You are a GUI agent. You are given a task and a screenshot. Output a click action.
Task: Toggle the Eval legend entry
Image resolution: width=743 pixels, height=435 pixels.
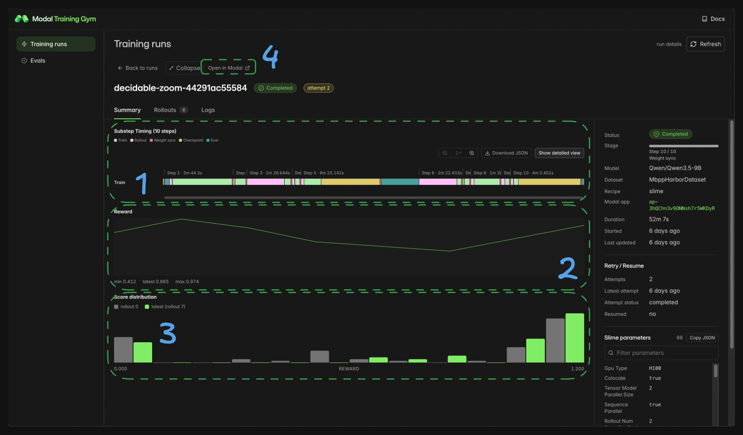(x=212, y=140)
